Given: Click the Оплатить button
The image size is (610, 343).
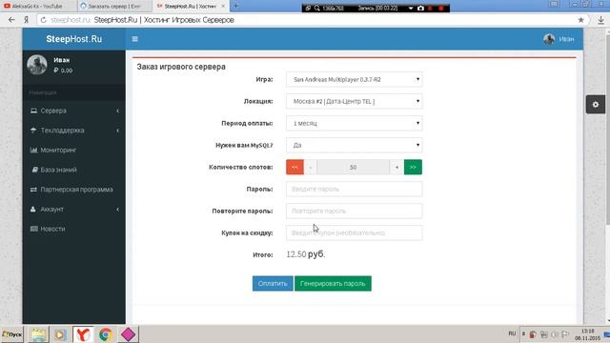Looking at the screenshot, I should pyautogui.click(x=273, y=284).
